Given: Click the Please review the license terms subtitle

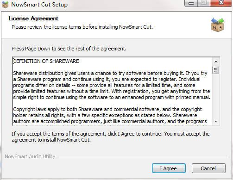Looking at the screenshot, I should pos(82,27).
